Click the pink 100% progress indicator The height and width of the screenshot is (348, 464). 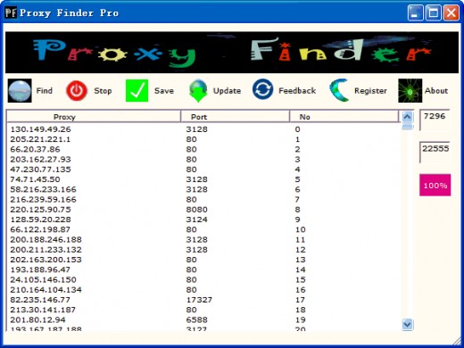click(x=435, y=185)
